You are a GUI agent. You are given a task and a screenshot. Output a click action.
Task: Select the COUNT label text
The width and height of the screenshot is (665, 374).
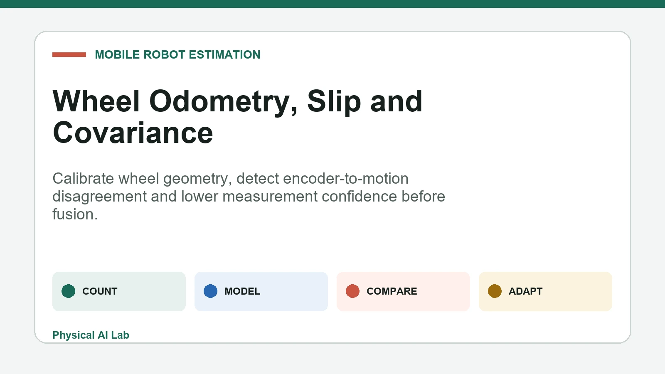pyautogui.click(x=100, y=291)
